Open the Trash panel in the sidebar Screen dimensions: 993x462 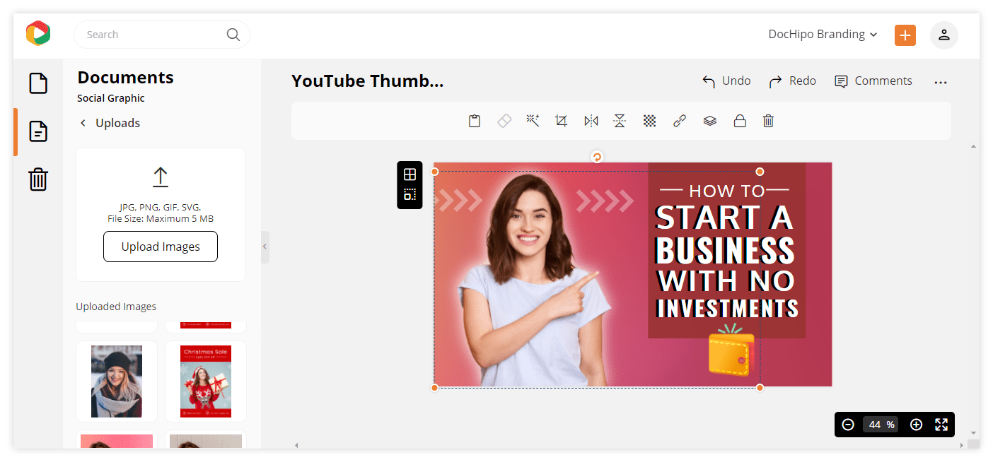[37, 179]
